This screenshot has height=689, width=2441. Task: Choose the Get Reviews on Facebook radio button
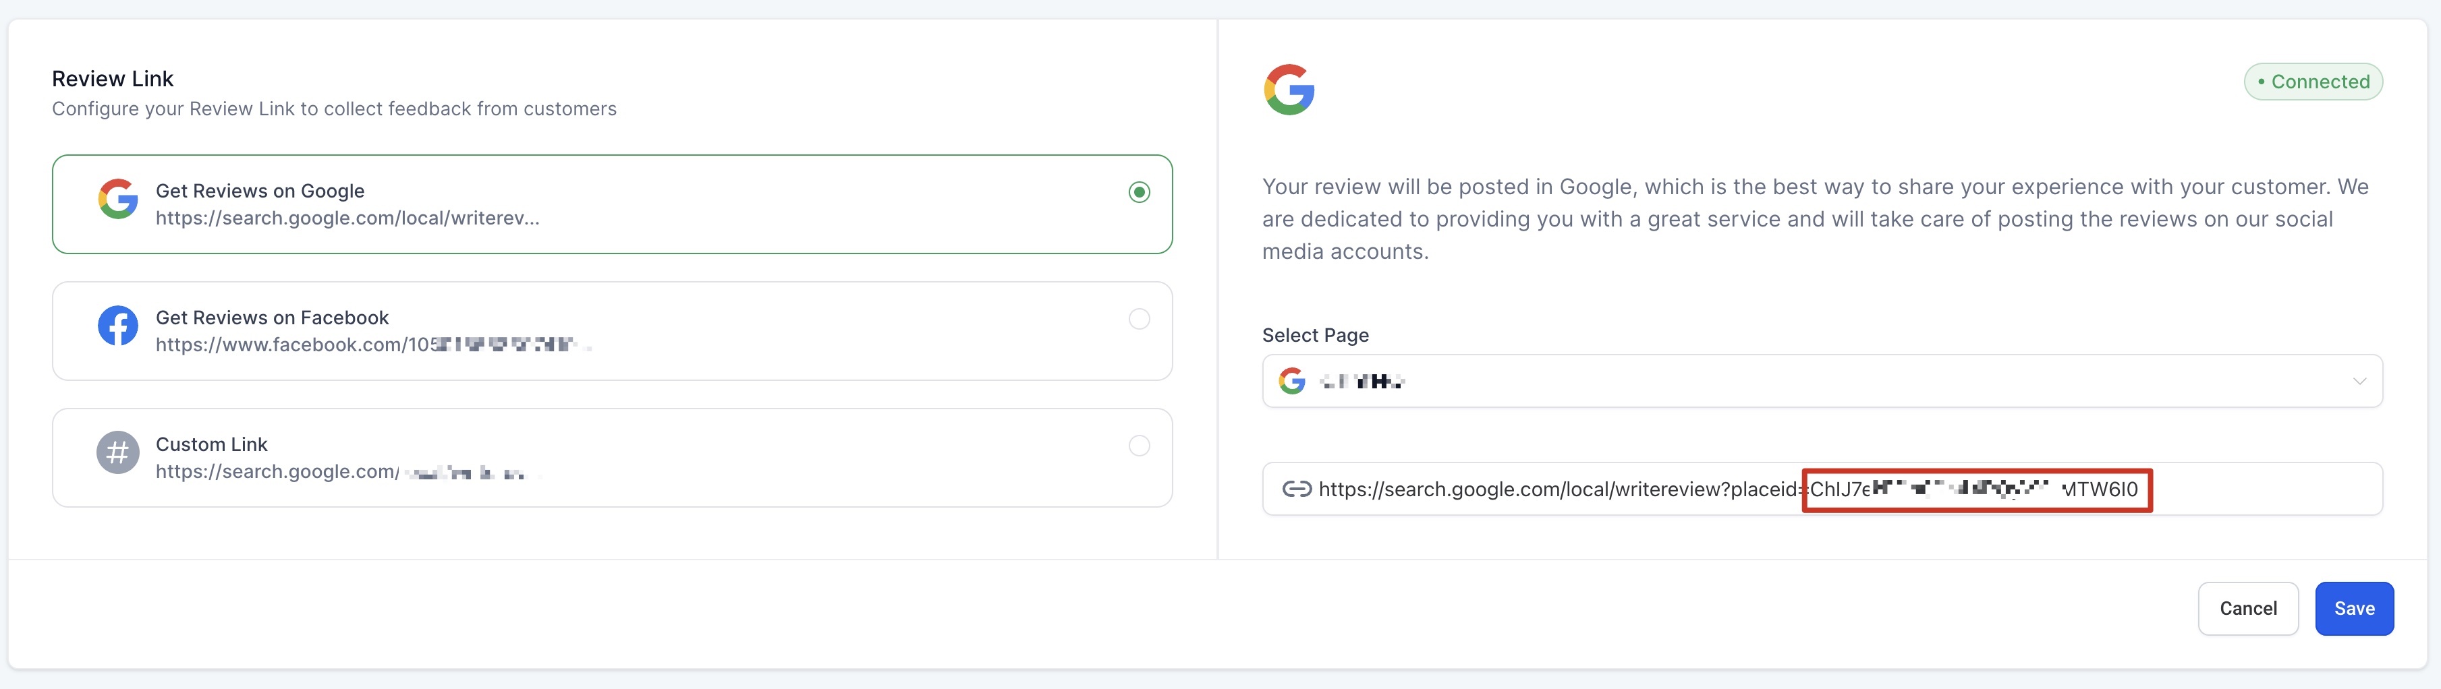tap(1139, 319)
